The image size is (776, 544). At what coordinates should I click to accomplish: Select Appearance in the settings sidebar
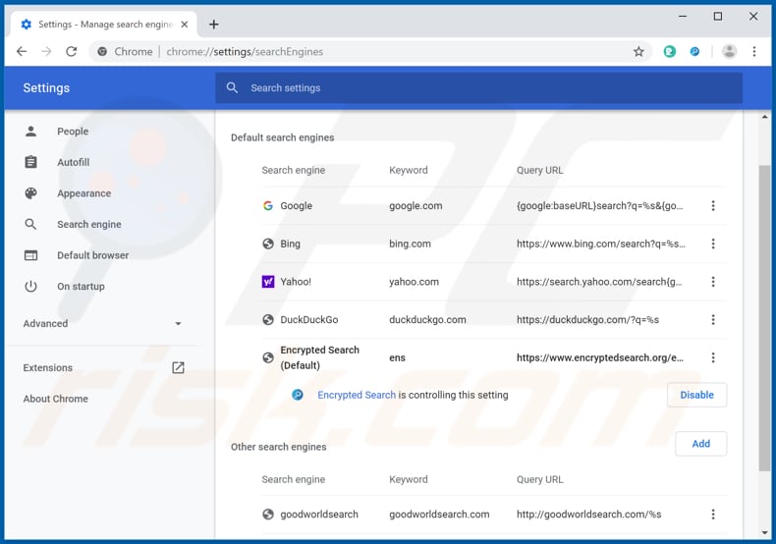click(83, 193)
